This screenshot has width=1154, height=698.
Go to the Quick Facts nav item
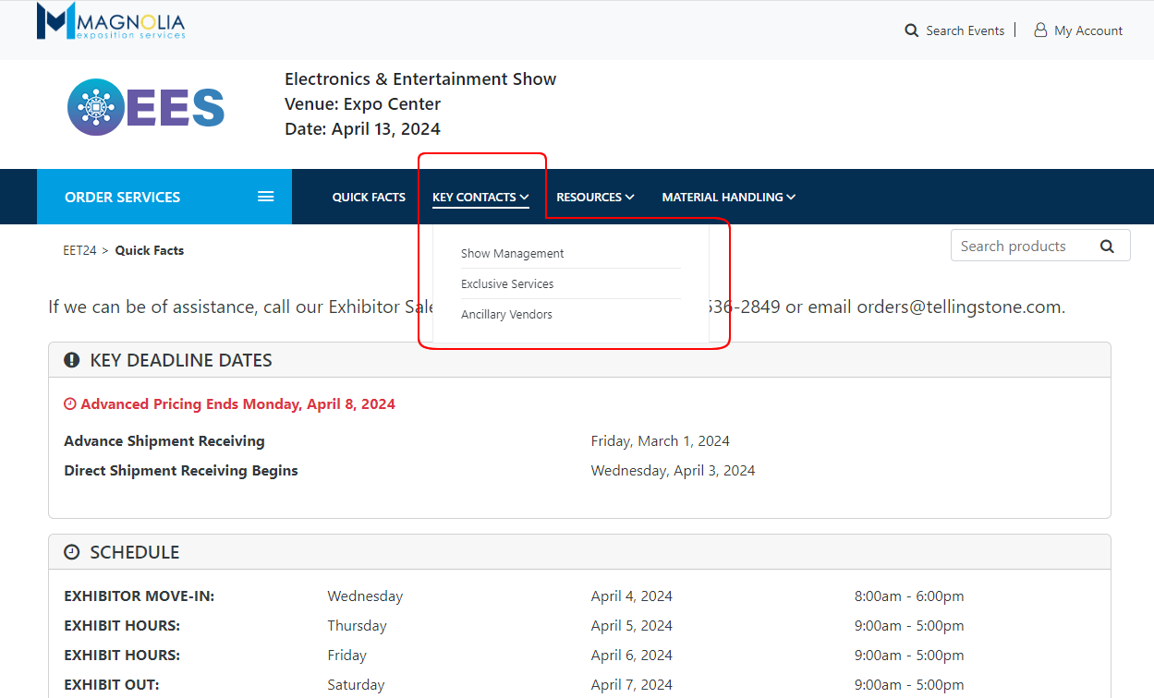369,197
